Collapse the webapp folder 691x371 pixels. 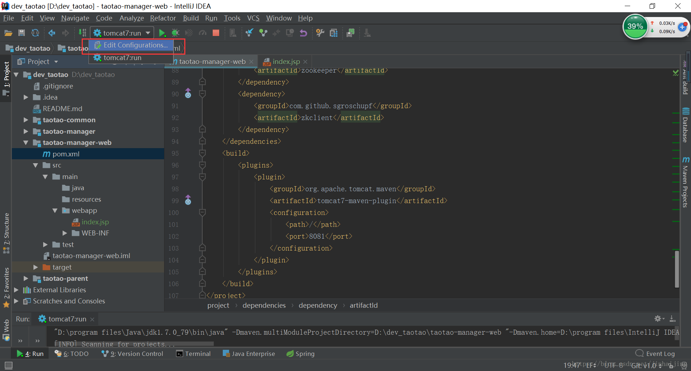pyautogui.click(x=55, y=211)
